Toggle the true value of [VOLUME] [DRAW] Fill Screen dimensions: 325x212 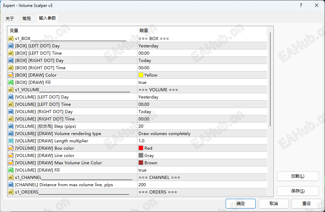click(x=202, y=170)
